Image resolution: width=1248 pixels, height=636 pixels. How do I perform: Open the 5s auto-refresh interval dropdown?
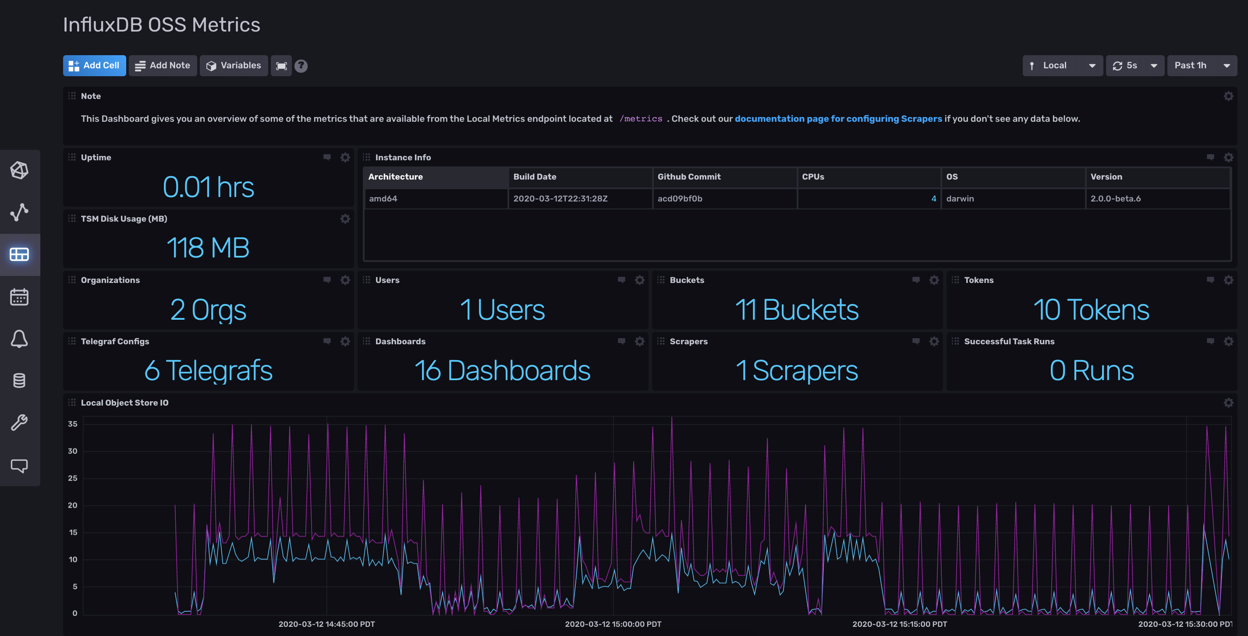click(x=1135, y=66)
